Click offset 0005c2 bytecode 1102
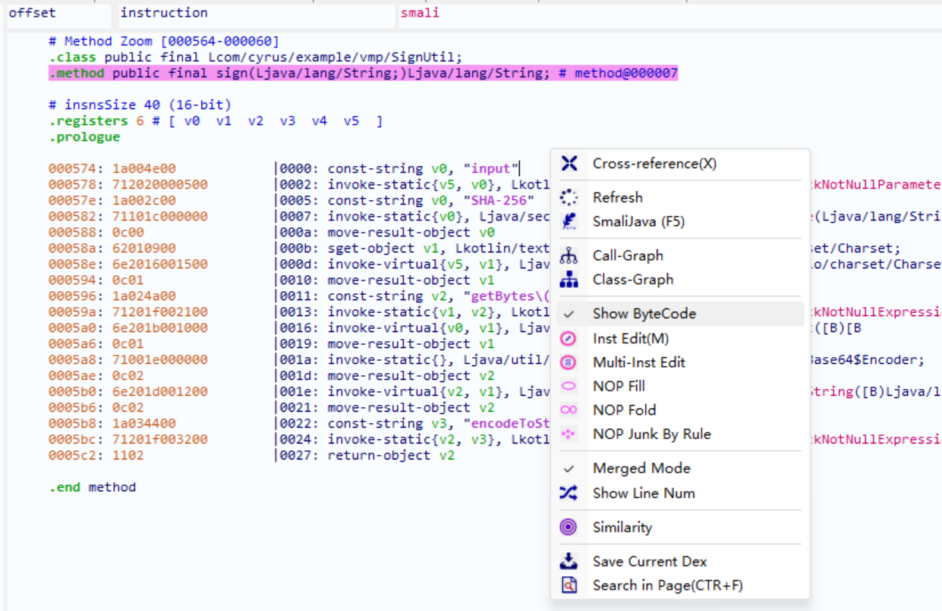 (x=96, y=455)
